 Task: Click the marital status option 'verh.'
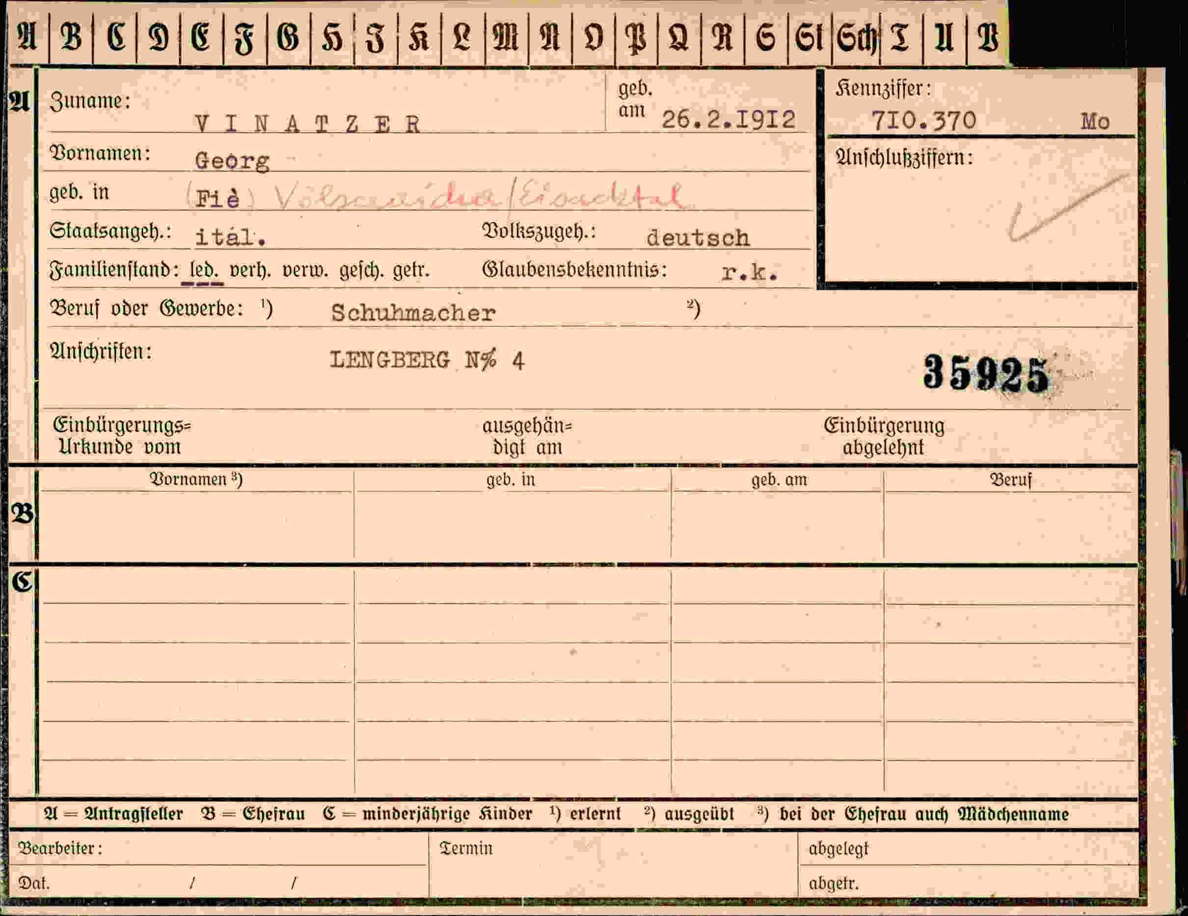pyautogui.click(x=250, y=270)
